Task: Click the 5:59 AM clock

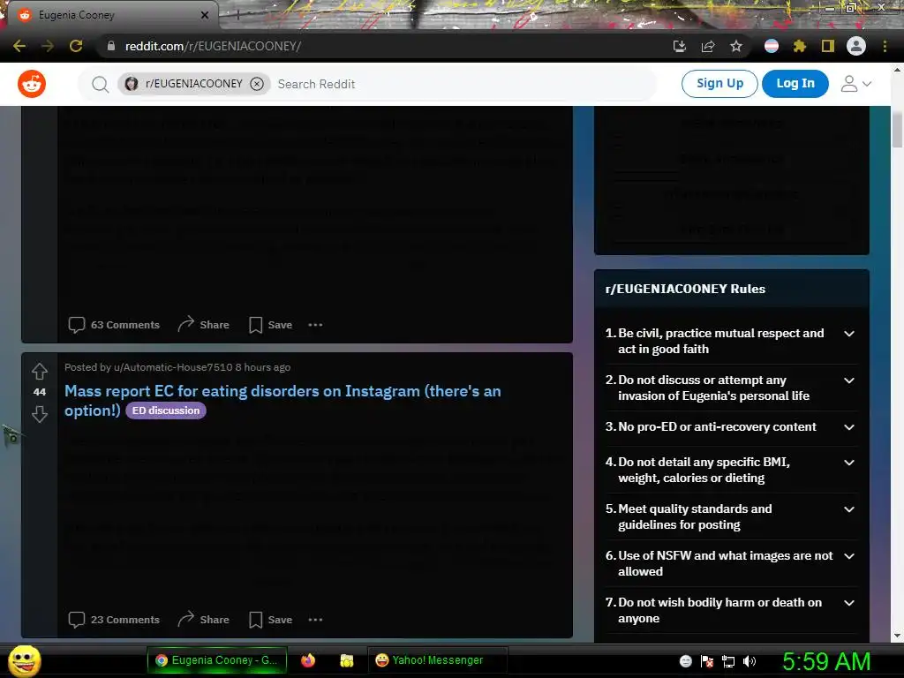Action: pos(826,661)
